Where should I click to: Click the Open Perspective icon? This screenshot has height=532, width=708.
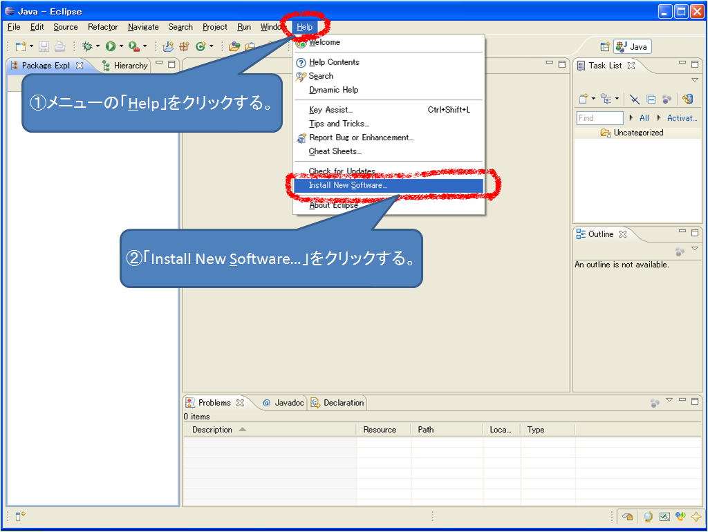coord(605,46)
